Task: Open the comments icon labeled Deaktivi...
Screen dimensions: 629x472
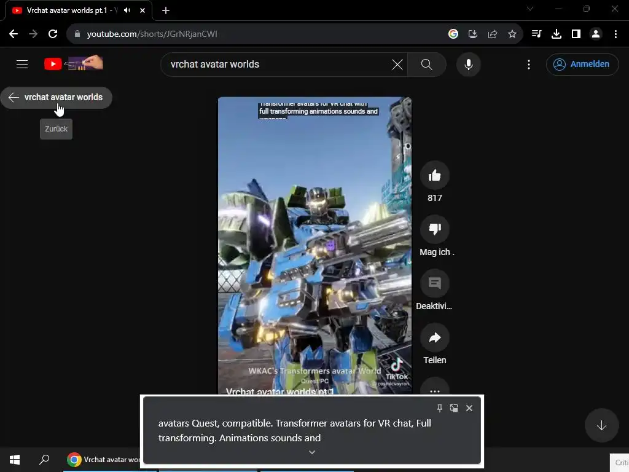Action: coord(434,283)
